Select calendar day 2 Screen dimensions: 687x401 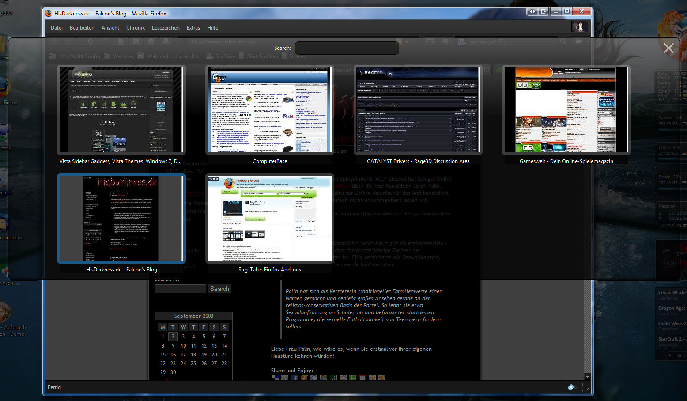point(173,337)
